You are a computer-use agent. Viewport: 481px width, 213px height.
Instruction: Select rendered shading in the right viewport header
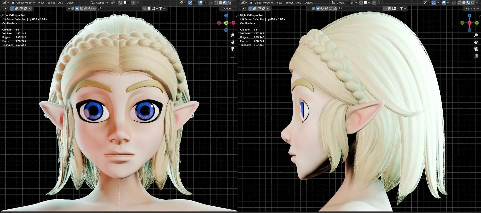coord(472,3)
